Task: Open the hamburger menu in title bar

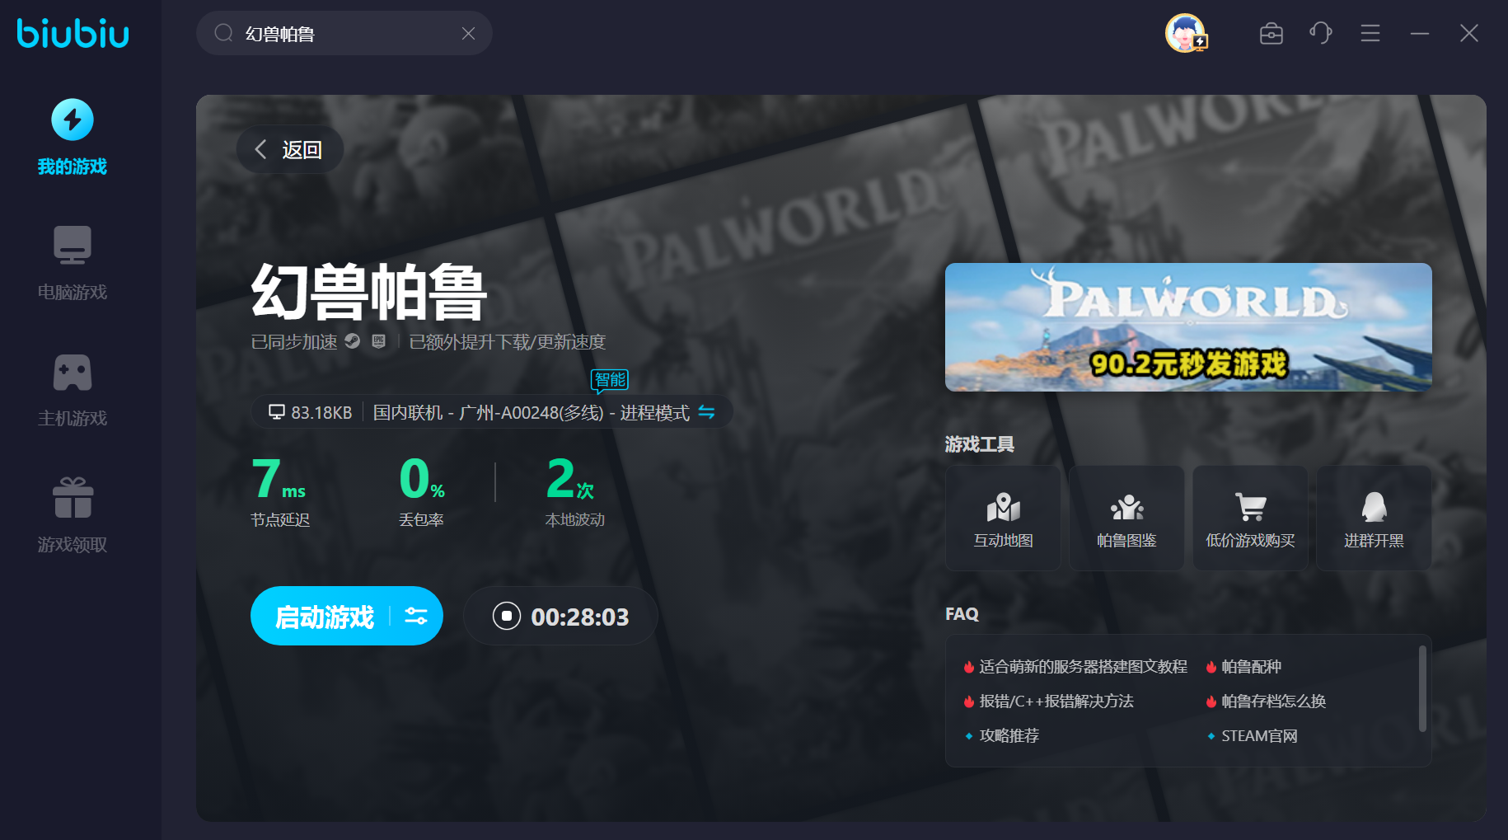Action: (x=1370, y=34)
